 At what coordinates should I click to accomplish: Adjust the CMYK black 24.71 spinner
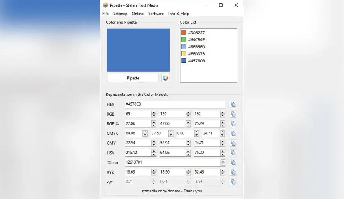pyautogui.click(x=223, y=133)
